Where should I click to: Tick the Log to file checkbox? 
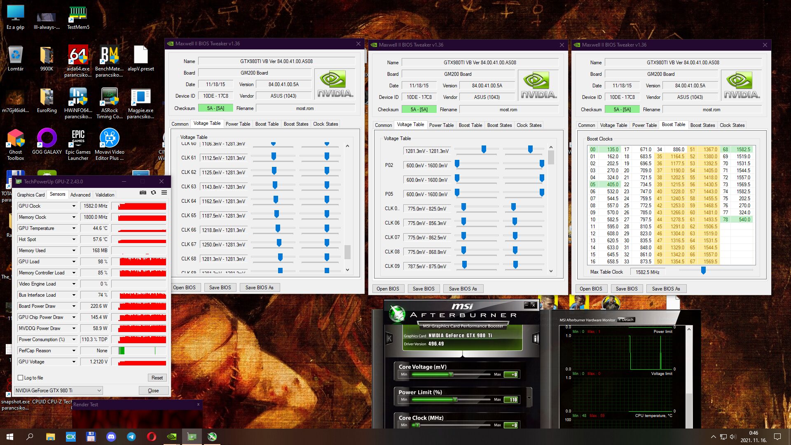click(x=20, y=377)
